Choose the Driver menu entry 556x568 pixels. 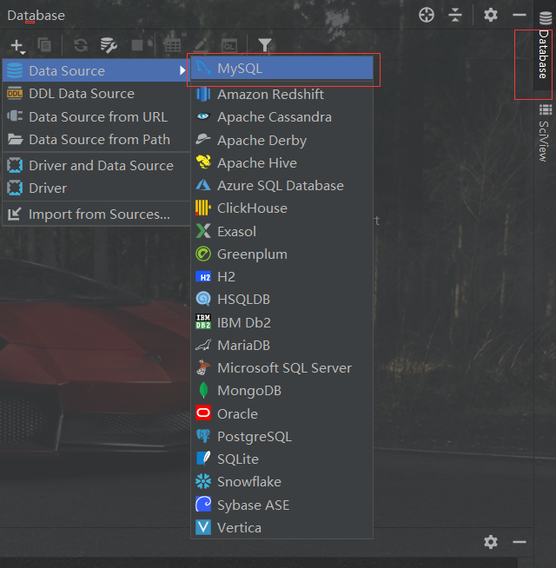(96, 188)
